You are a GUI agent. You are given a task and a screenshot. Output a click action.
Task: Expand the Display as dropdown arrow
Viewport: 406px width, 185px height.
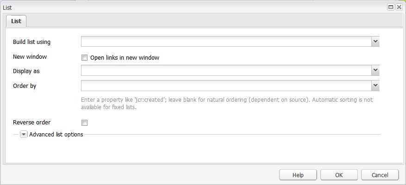pos(375,71)
